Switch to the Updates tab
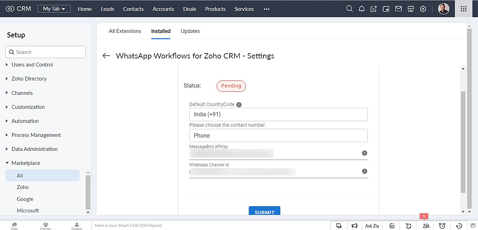Image resolution: width=478 pixels, height=230 pixels. click(x=190, y=31)
